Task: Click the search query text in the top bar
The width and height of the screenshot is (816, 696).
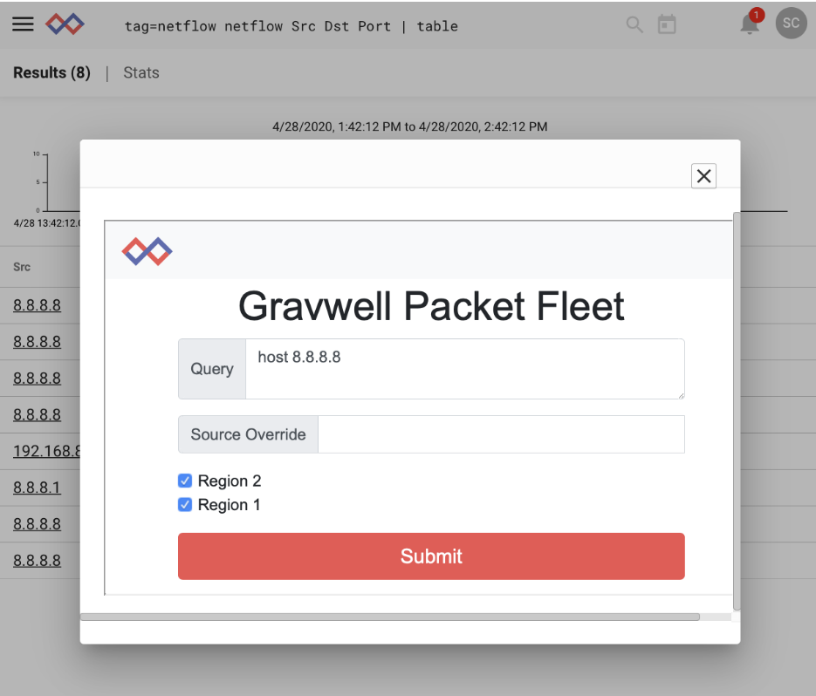Action: (291, 26)
